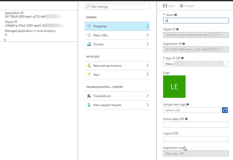
Task: Click the Owners people icon
Action: click(89, 44)
